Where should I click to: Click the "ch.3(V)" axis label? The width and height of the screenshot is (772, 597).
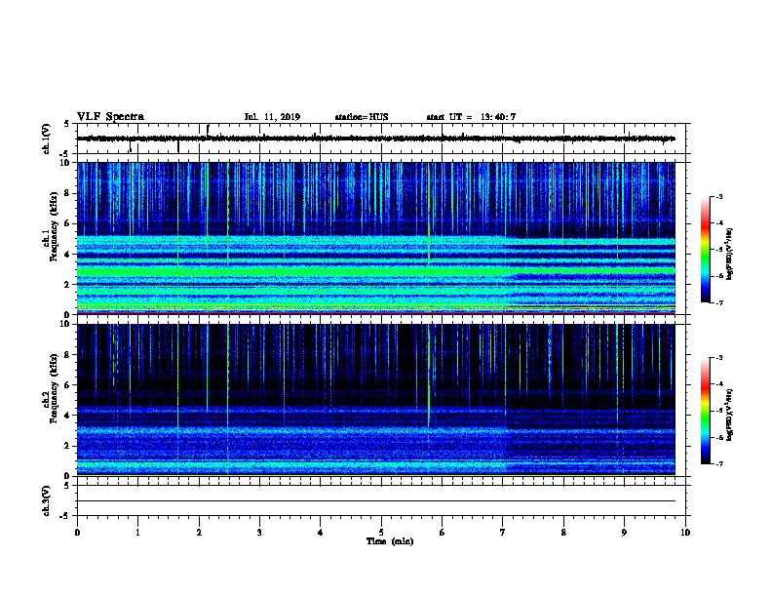[x=46, y=501]
